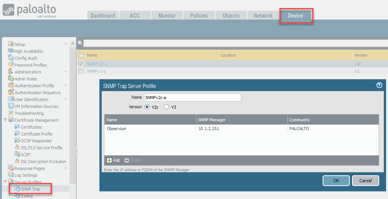Click the profile Name input field
The height and width of the screenshot is (199, 388).
click(192, 98)
